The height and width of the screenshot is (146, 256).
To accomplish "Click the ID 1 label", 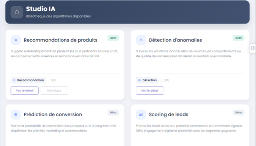I will 53,80.
